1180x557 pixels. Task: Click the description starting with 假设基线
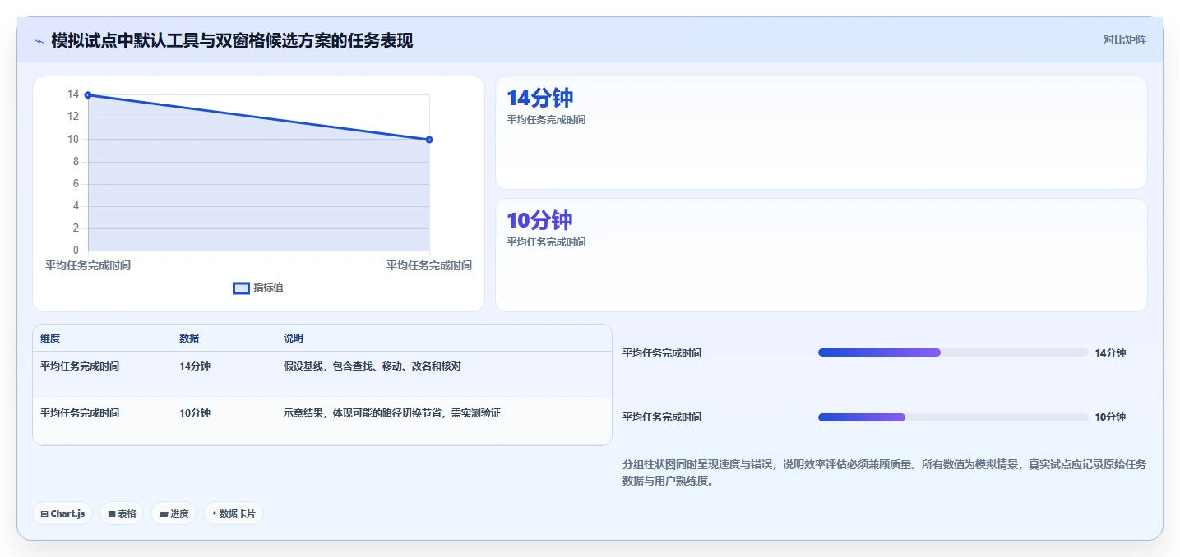click(x=373, y=366)
